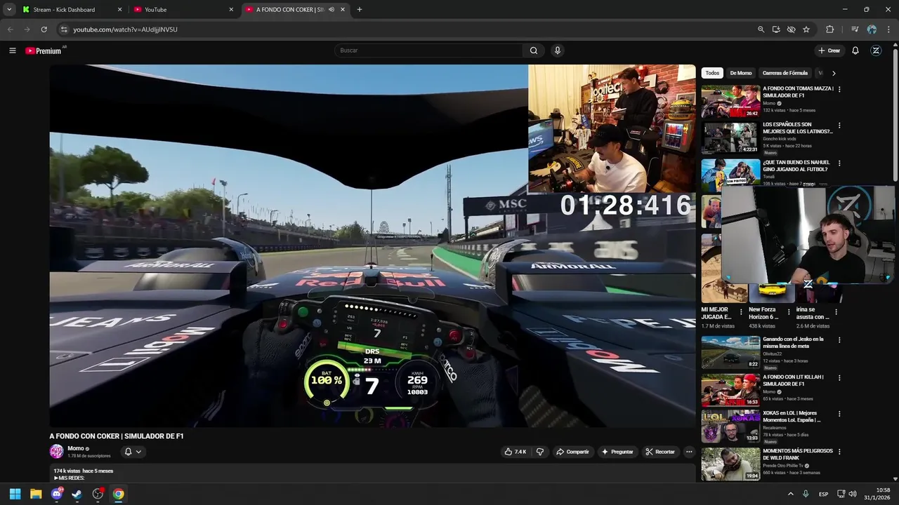Select the Carreras de Fórmula chip
Viewport: 899px width, 505px height.
coord(785,73)
